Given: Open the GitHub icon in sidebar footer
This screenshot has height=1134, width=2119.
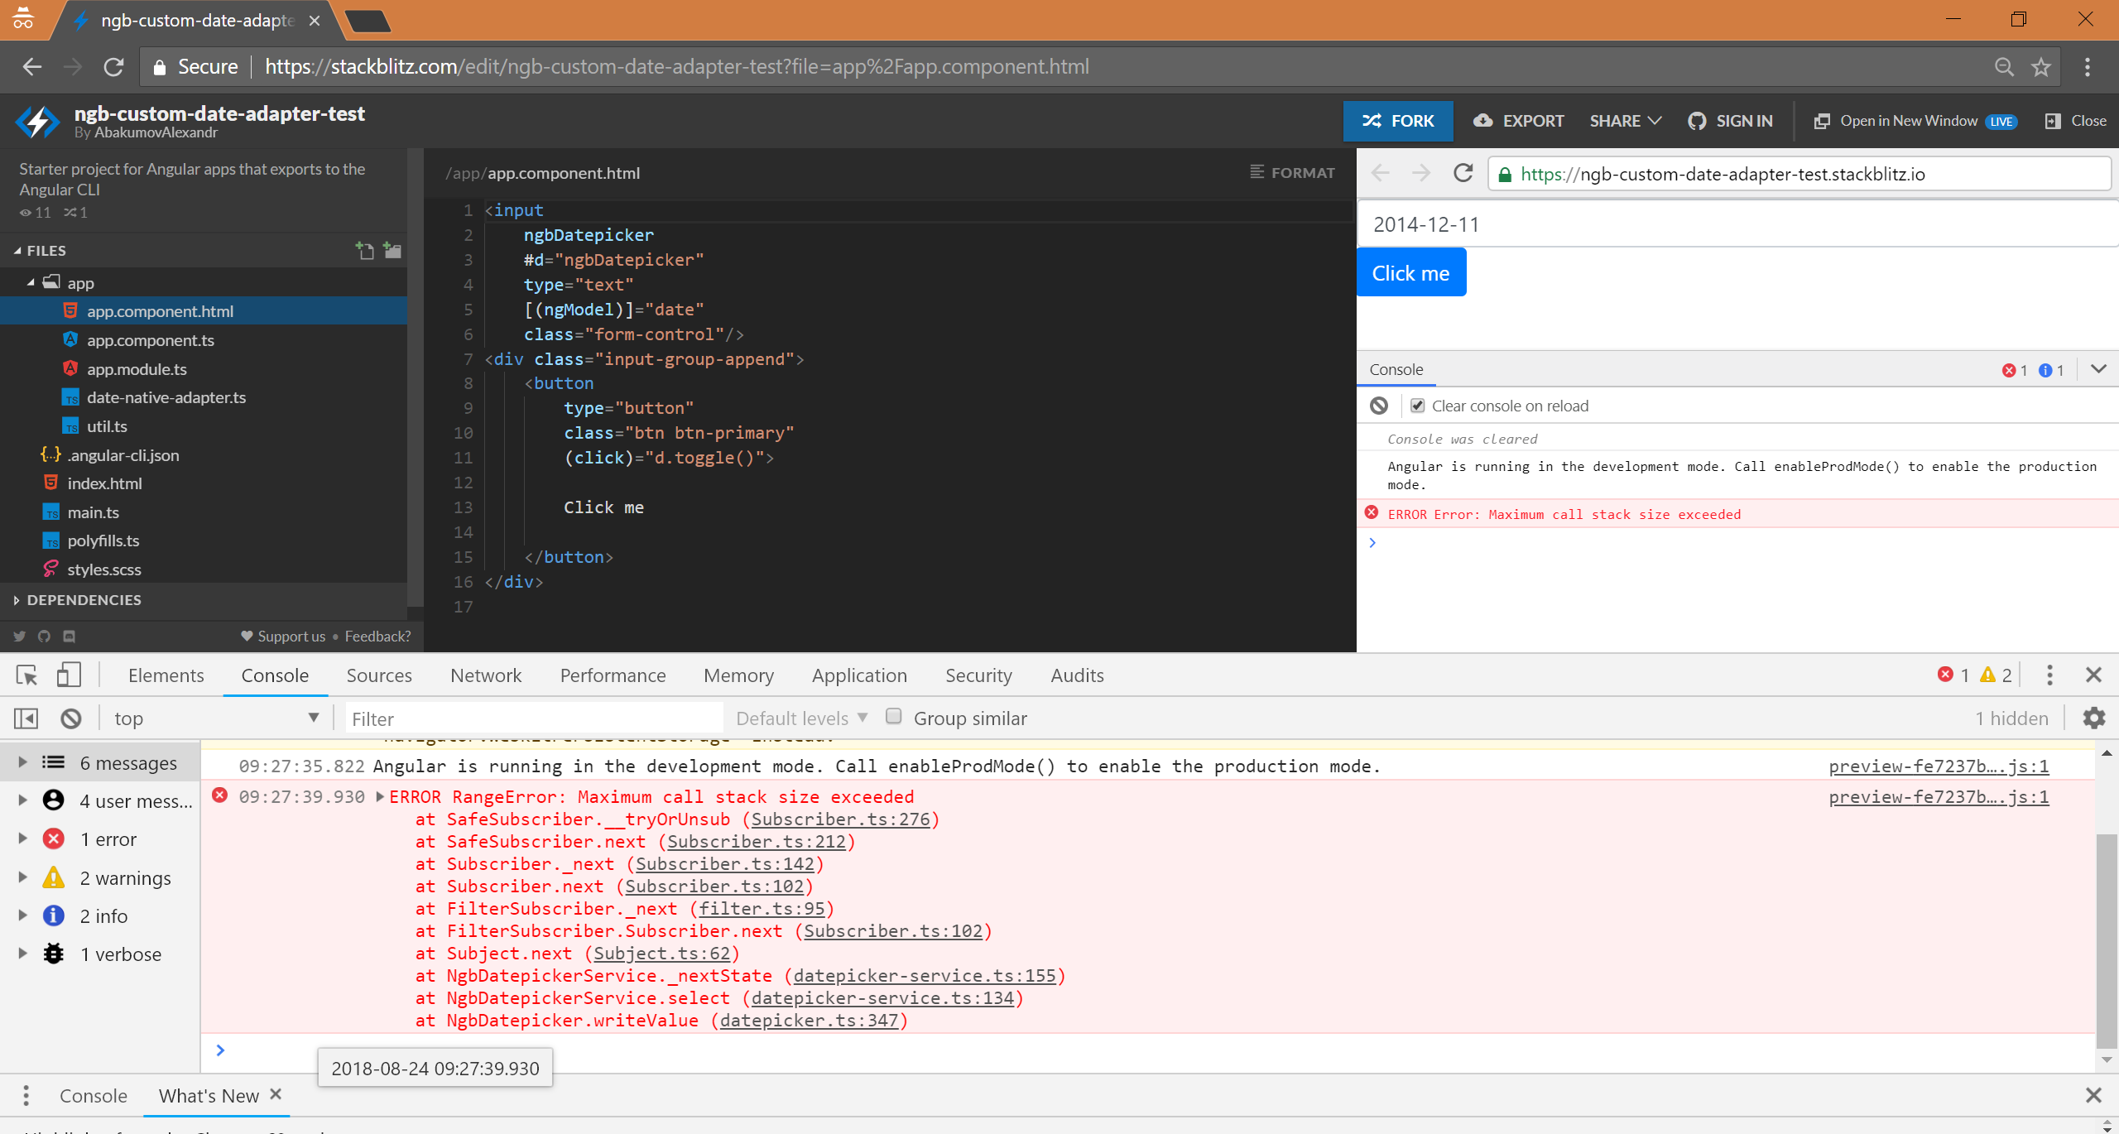Looking at the screenshot, I should pos(44,636).
